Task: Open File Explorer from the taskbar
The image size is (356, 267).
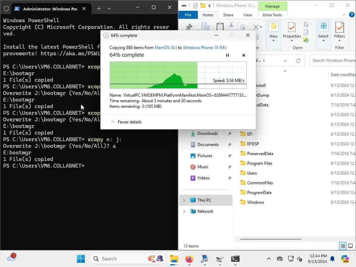Action: pyautogui.click(x=174, y=259)
